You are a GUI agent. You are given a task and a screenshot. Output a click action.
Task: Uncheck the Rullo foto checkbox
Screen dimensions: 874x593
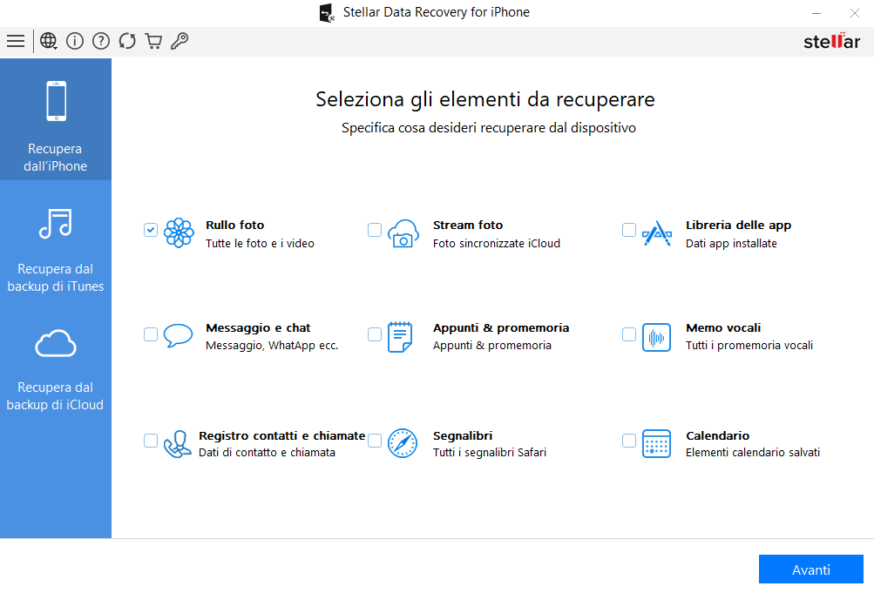(151, 230)
